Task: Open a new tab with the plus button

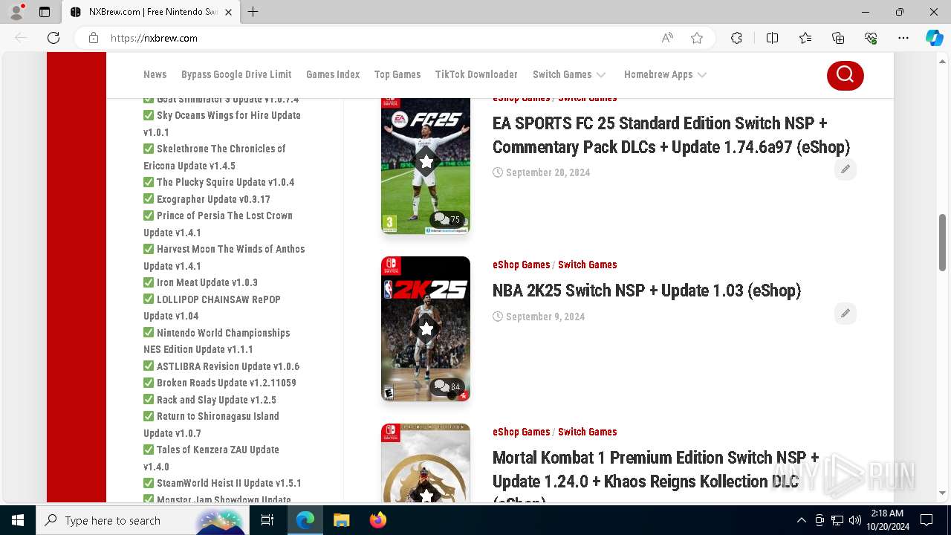Action: [253, 12]
